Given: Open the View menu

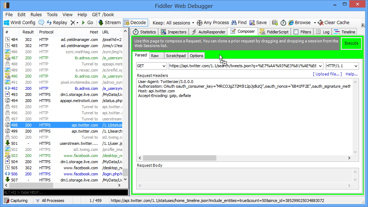Looking at the screenshot, I should tap(67, 14).
